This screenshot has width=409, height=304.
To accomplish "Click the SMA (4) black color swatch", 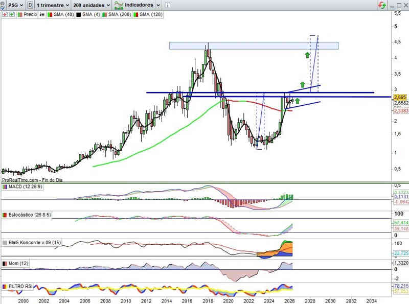I will pyautogui.click(x=79, y=15).
